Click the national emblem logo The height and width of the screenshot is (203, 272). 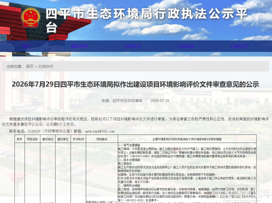(31, 18)
